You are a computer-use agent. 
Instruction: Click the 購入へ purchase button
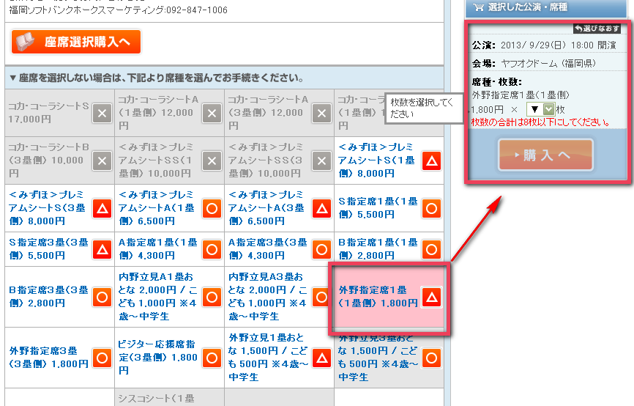(545, 155)
